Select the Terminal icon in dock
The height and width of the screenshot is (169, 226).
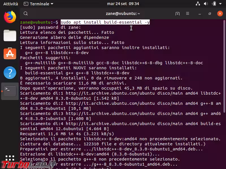tap(10, 91)
